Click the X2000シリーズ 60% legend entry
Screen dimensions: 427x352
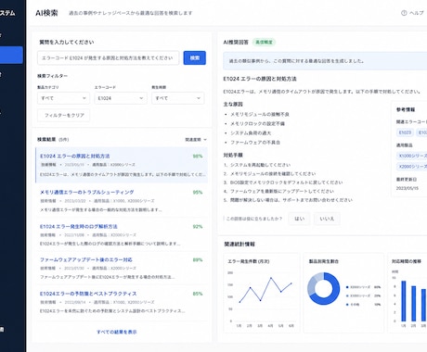(363, 287)
